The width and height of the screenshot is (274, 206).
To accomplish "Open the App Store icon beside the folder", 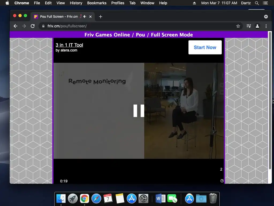I will (189, 199).
